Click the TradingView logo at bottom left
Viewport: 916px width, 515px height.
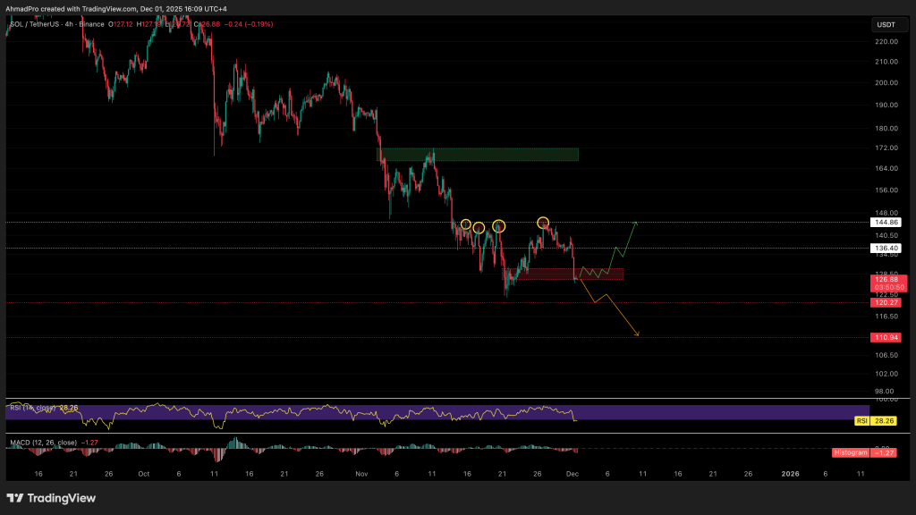pos(51,497)
